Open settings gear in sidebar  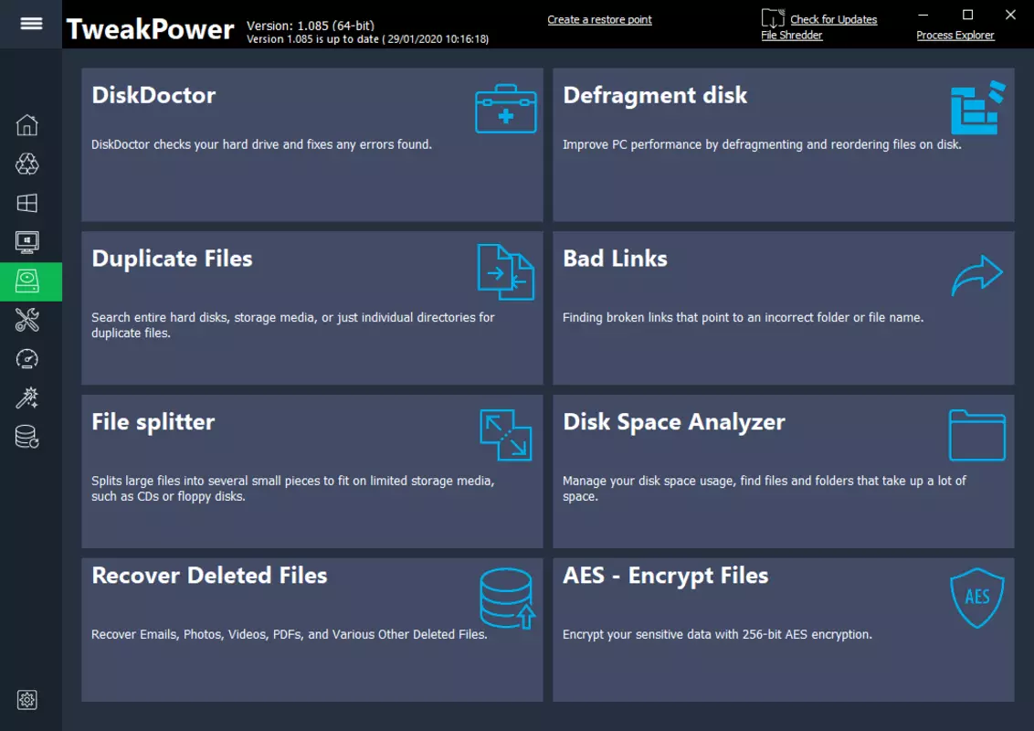27,700
